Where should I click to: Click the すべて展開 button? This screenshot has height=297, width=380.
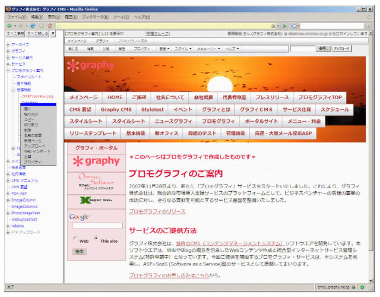click(x=15, y=34)
